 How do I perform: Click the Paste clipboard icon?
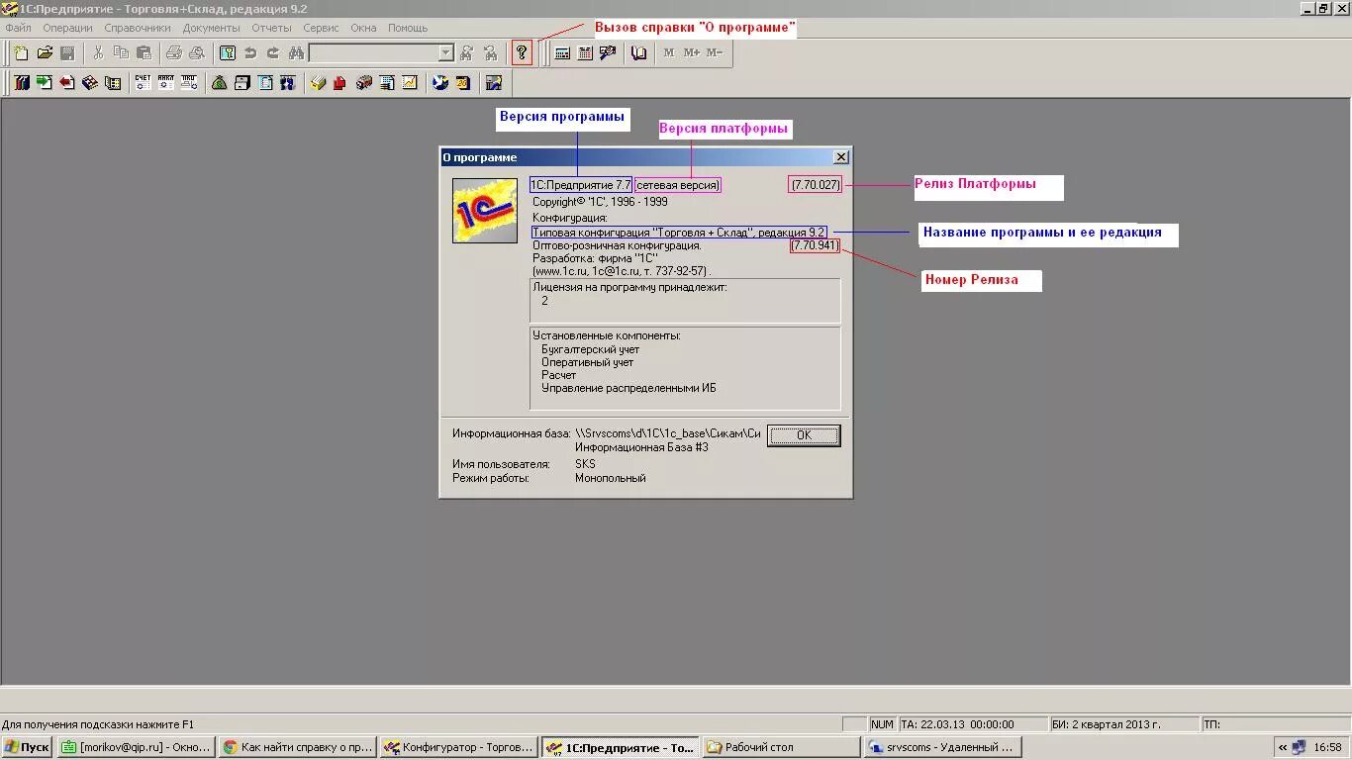tap(144, 53)
